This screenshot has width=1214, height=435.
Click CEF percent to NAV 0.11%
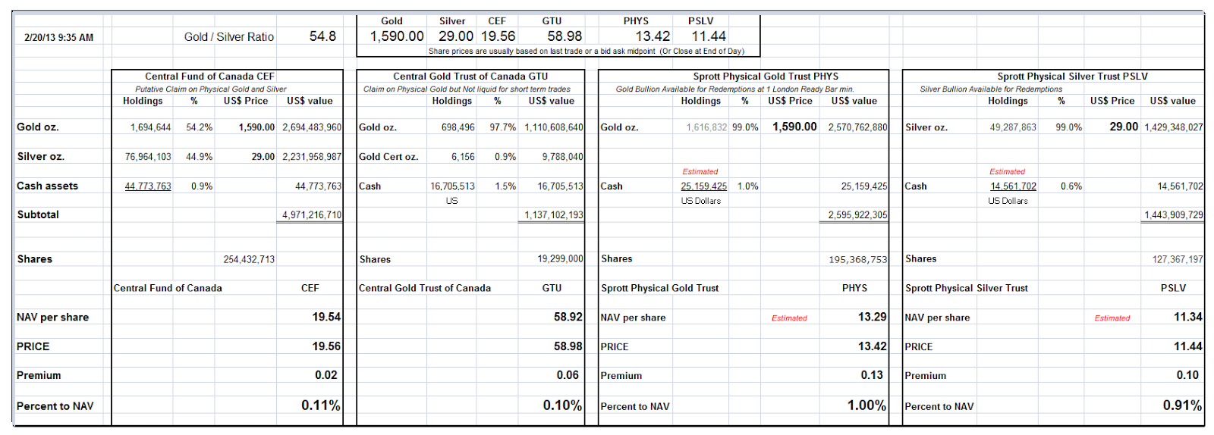pos(321,405)
